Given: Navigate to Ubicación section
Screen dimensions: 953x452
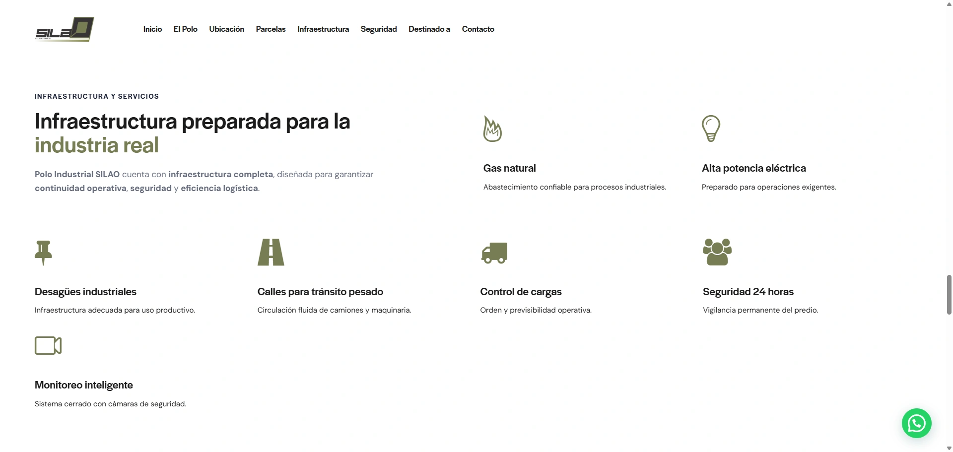Looking at the screenshot, I should [x=226, y=29].
